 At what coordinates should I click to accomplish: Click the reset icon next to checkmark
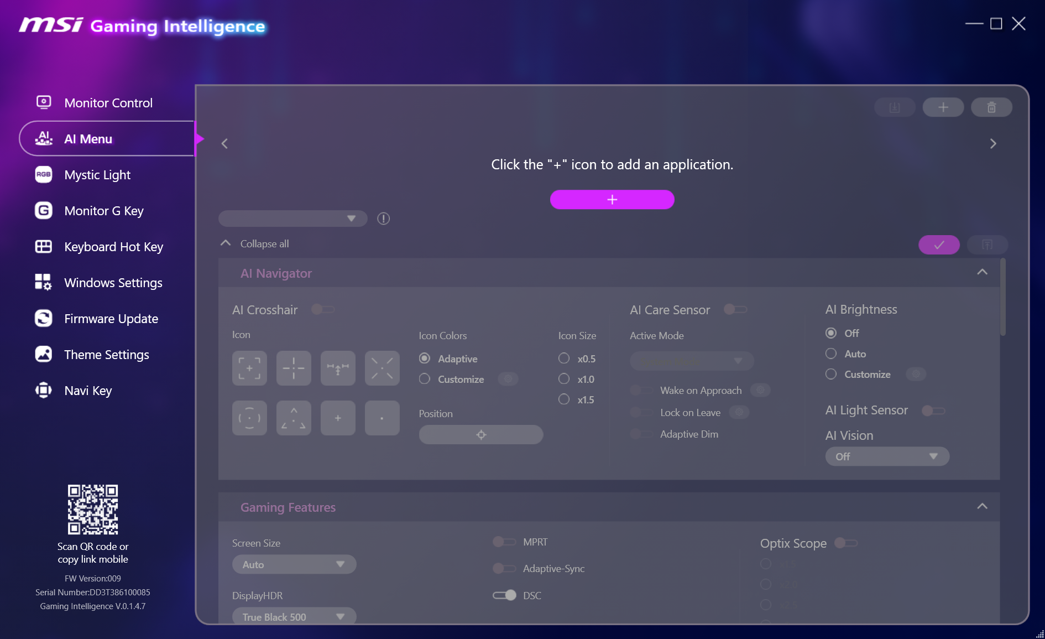coord(987,245)
